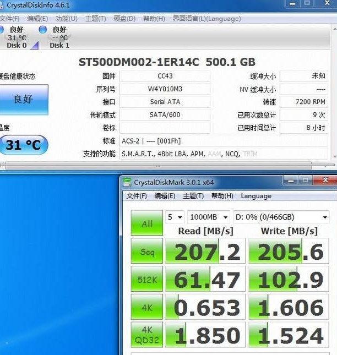Minimize the CrystalDiskInfo window
This screenshot has height=355, width=337.
[292, 3]
